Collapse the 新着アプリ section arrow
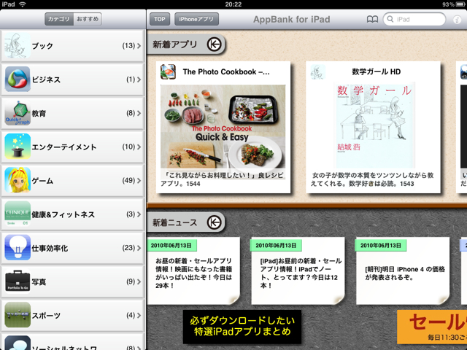This screenshot has width=467, height=350. pyautogui.click(x=214, y=44)
